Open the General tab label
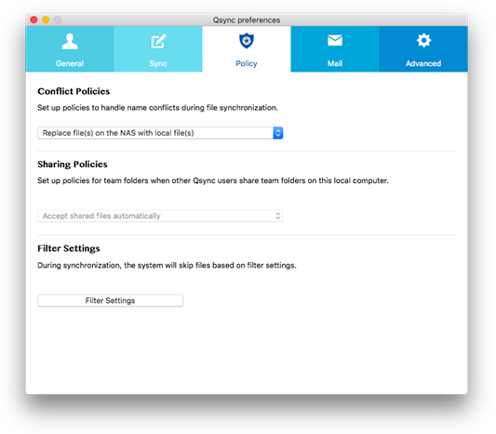Screen dimensions: 496x434 pyautogui.click(x=70, y=63)
